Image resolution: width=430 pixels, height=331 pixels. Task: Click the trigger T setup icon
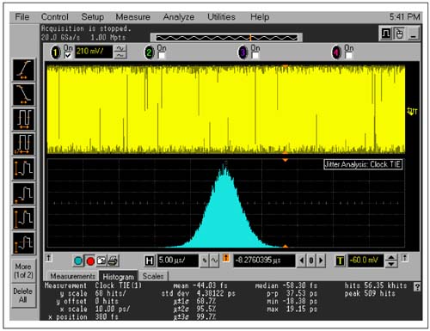(341, 261)
